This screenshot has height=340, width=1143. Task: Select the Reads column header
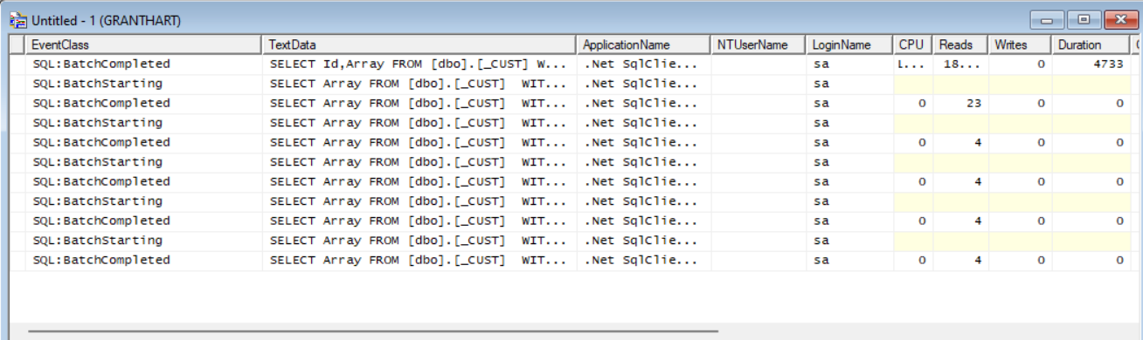960,44
